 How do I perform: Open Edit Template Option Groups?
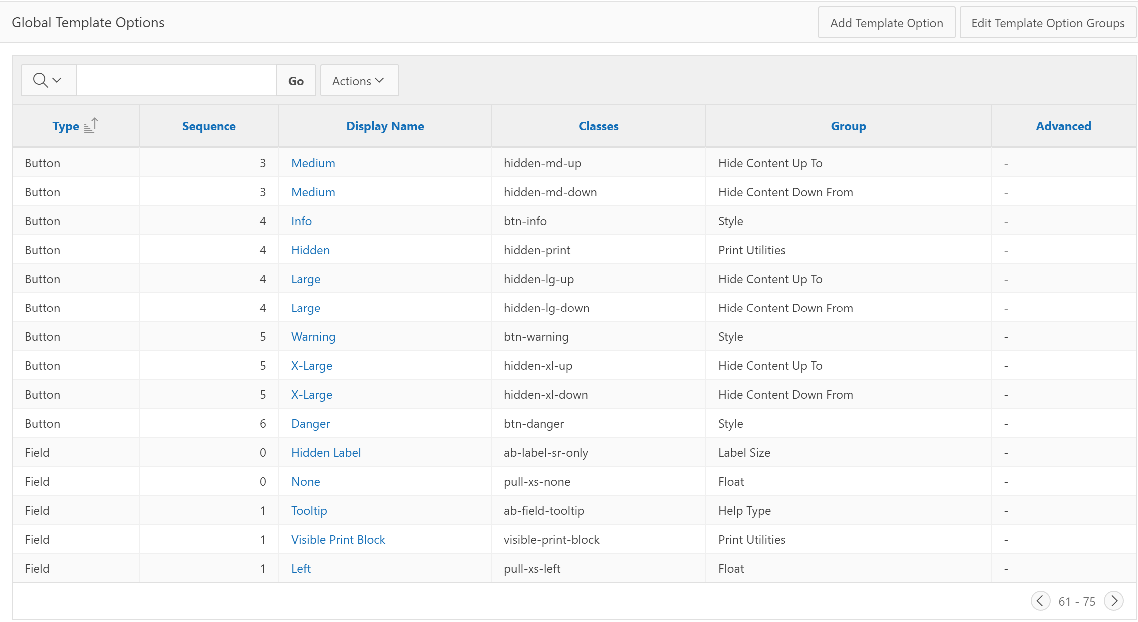[x=1047, y=23]
